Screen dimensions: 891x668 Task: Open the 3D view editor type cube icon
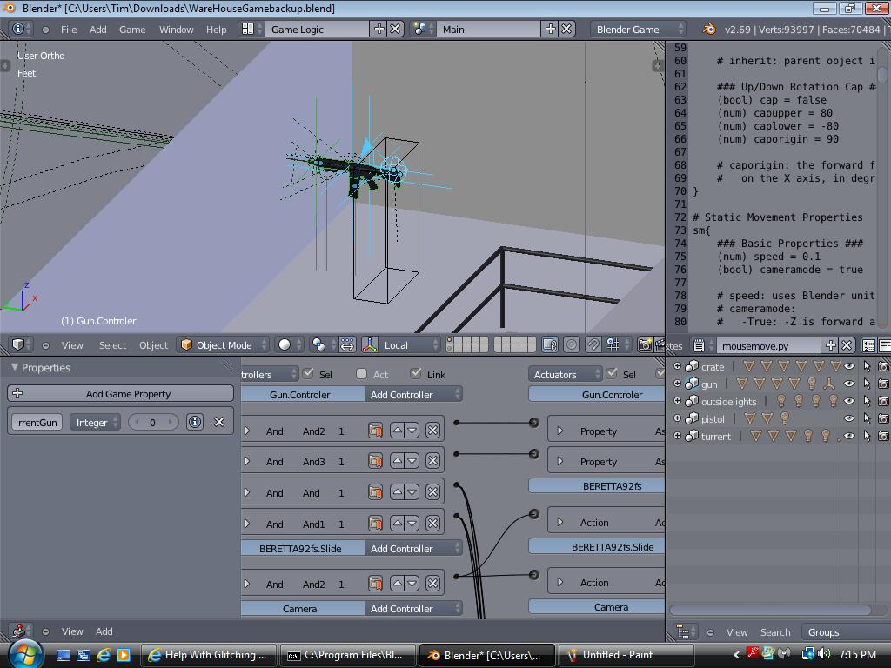[21, 344]
